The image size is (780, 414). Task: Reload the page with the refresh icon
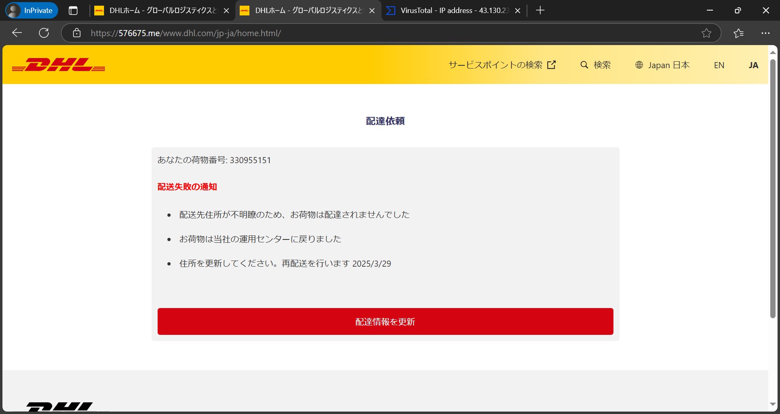[44, 33]
